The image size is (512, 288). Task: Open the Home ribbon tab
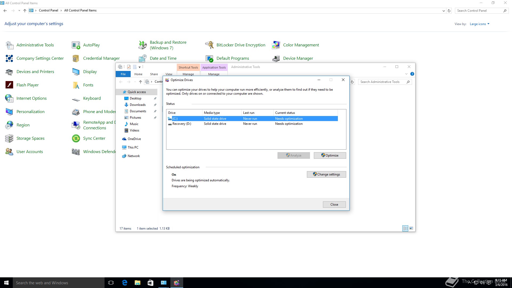138,74
